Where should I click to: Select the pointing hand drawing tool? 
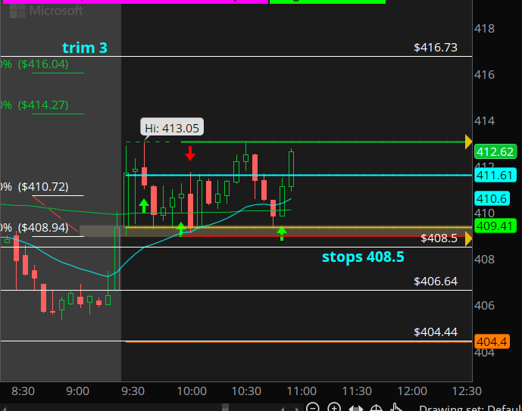396,407
